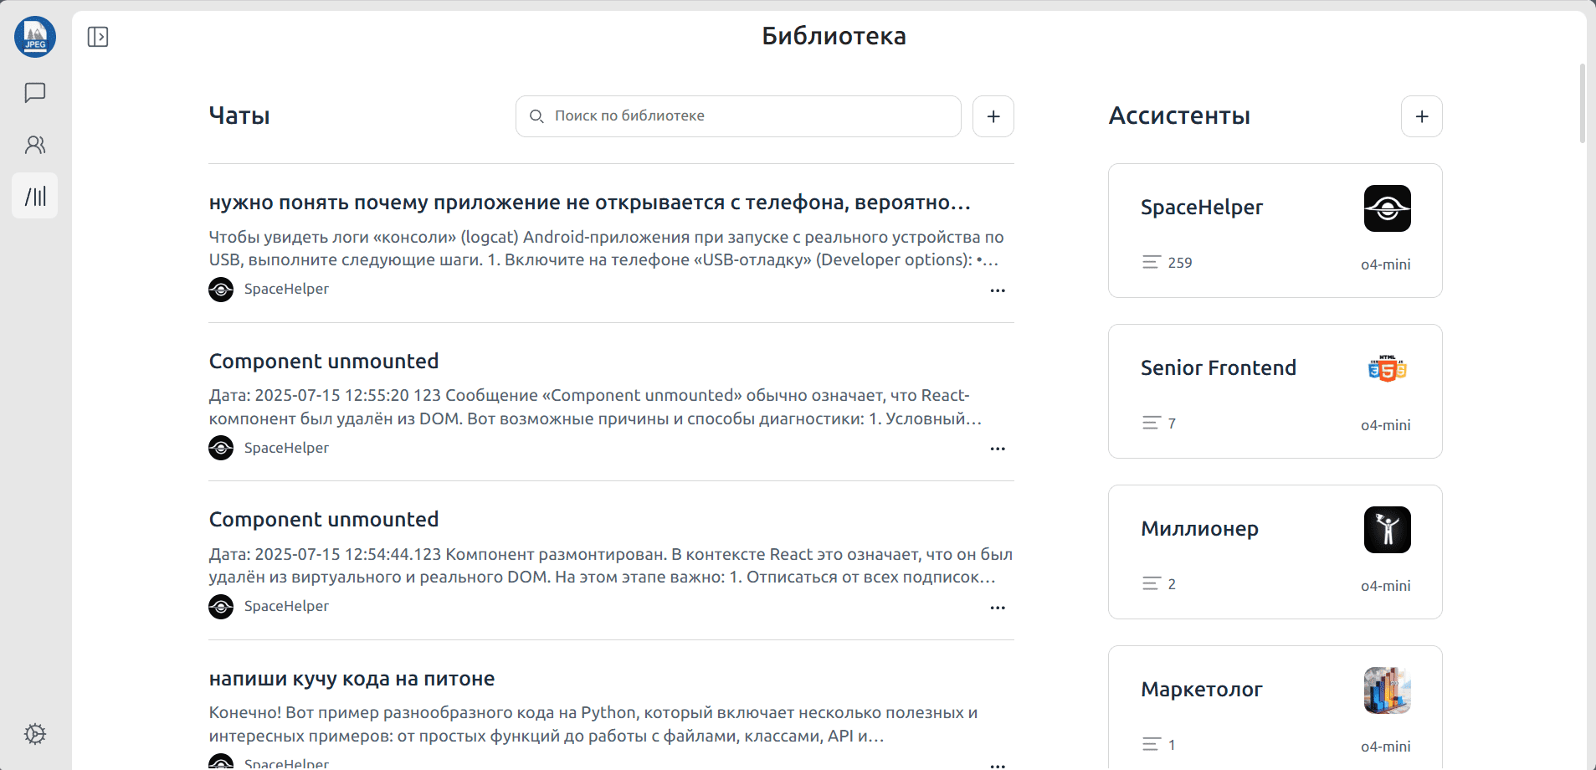
Task: Open options menu for first Component unmounted chat
Action: [x=998, y=449]
